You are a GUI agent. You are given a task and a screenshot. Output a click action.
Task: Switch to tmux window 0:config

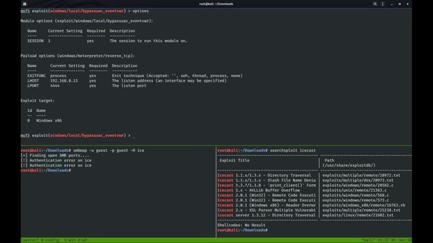[50, 240]
